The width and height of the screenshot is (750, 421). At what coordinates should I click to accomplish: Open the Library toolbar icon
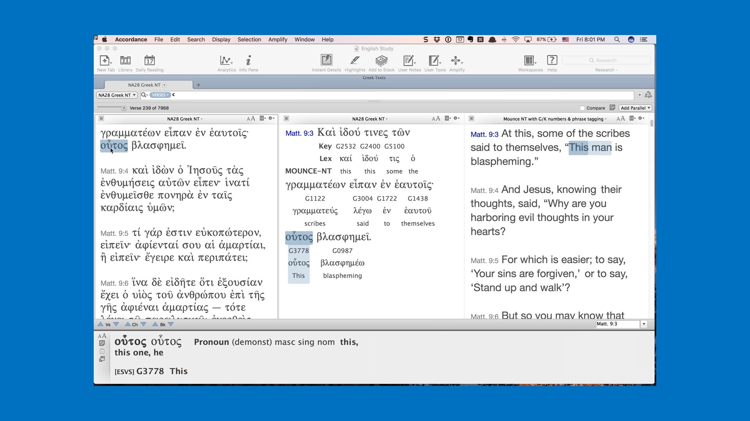click(x=125, y=60)
